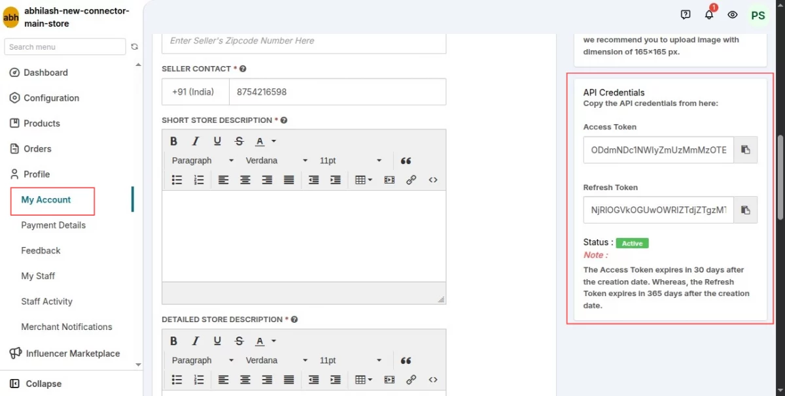The image size is (785, 396).
Task: Copy the Access Token to clipboard
Action: (x=745, y=150)
